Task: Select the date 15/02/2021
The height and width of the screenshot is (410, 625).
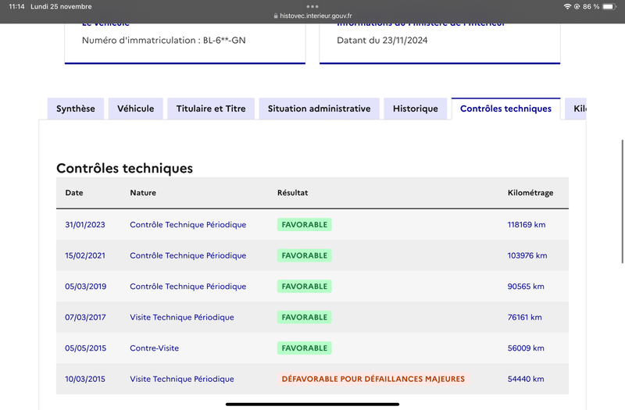Action: (x=85, y=255)
